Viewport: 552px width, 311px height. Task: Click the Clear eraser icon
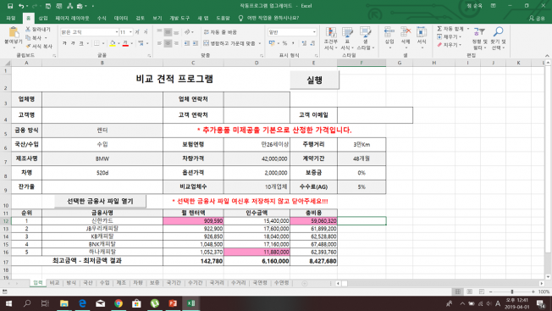[439, 45]
